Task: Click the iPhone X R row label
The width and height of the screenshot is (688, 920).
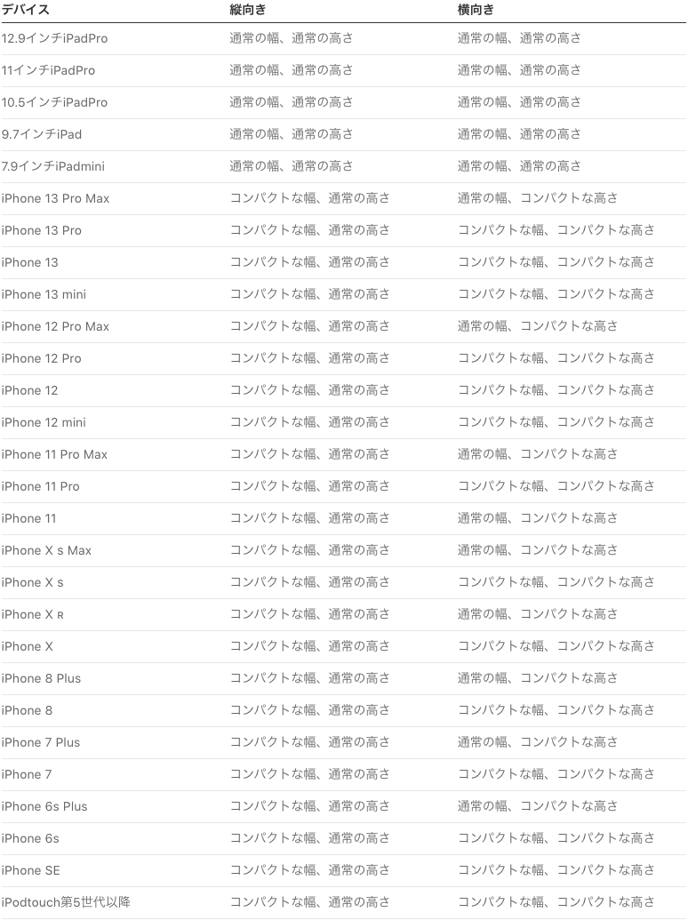Action: [32, 614]
